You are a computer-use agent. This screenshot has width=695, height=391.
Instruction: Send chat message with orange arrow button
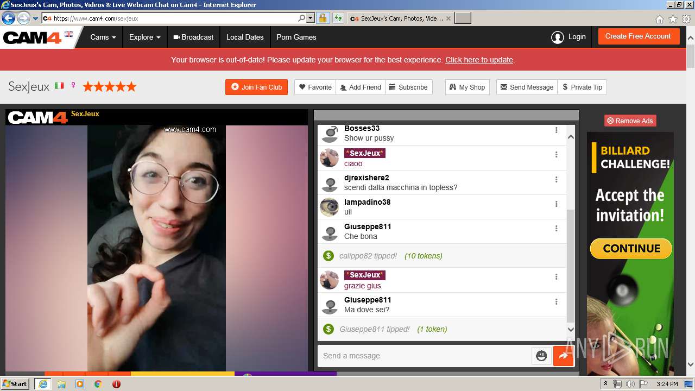(563, 356)
